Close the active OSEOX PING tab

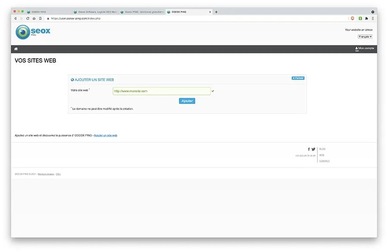click(x=210, y=12)
